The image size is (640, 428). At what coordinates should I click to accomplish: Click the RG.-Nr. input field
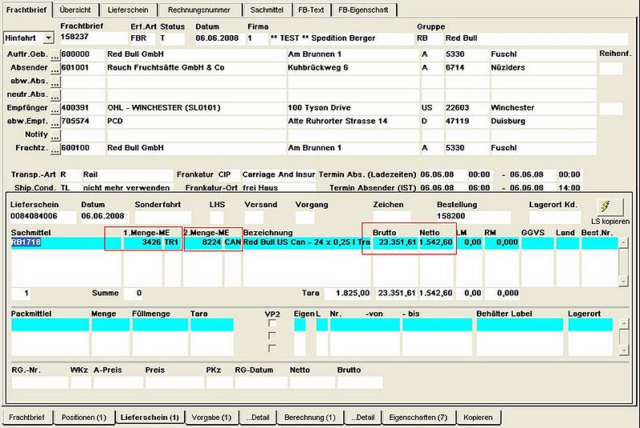click(39, 382)
